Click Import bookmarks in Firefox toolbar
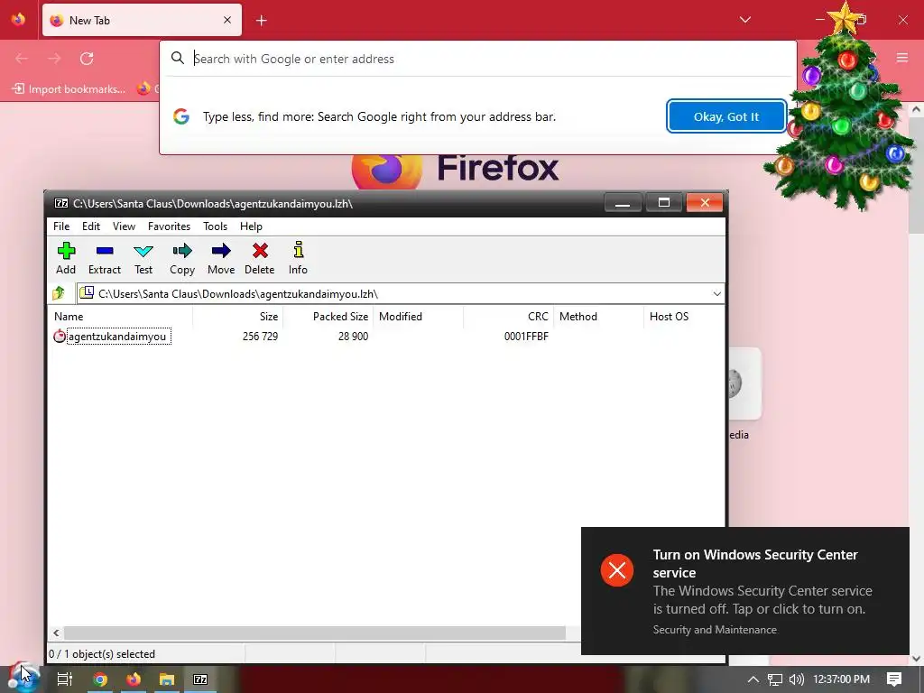 tap(69, 89)
